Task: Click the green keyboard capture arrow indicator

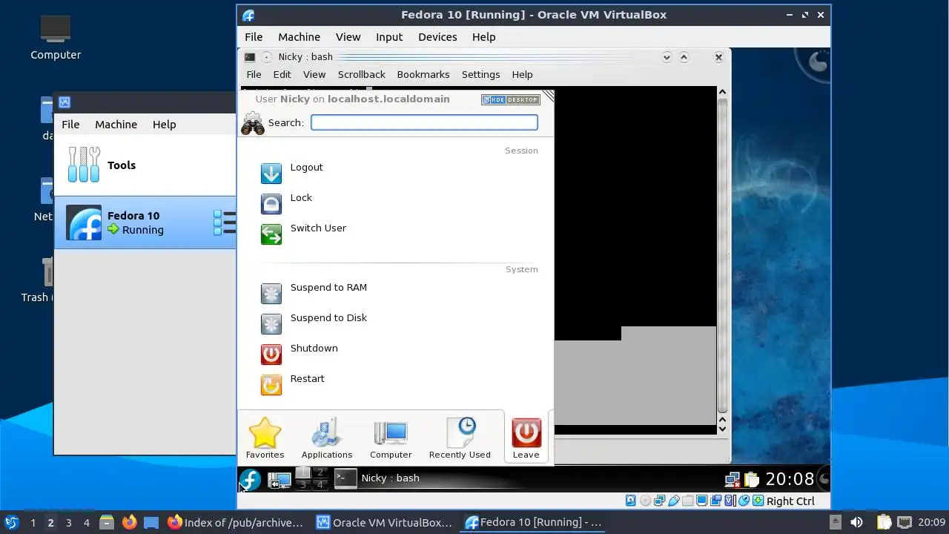Action: coord(758,501)
